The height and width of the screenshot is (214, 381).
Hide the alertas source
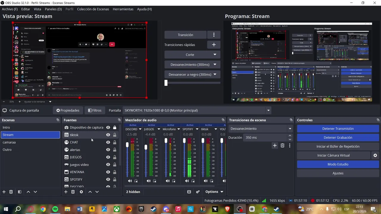(x=108, y=150)
